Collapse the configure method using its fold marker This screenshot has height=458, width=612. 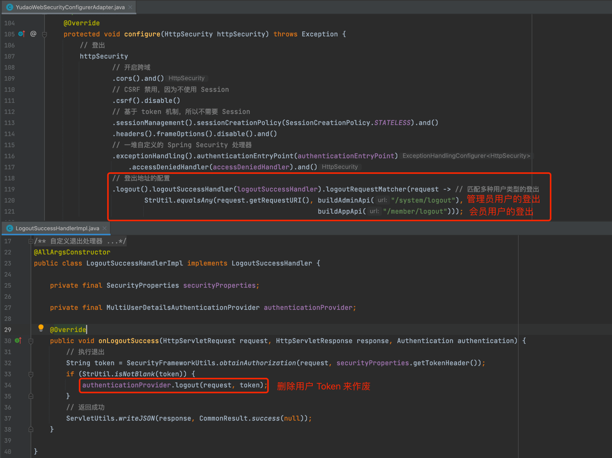44,34
